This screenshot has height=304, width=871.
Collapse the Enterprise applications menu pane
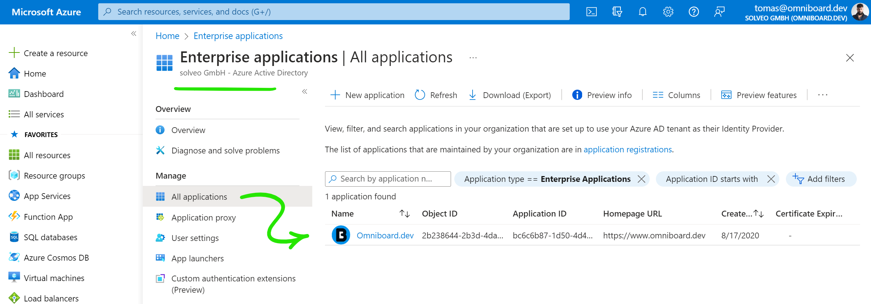point(305,91)
